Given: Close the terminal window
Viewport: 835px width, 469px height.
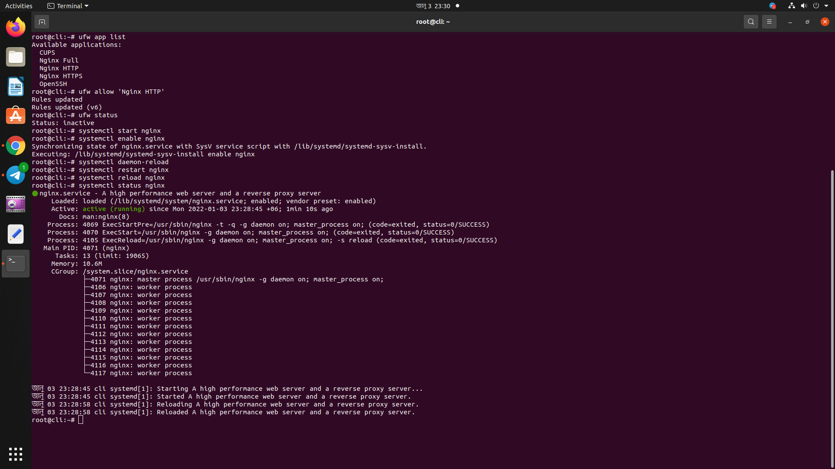Looking at the screenshot, I should (825, 22).
